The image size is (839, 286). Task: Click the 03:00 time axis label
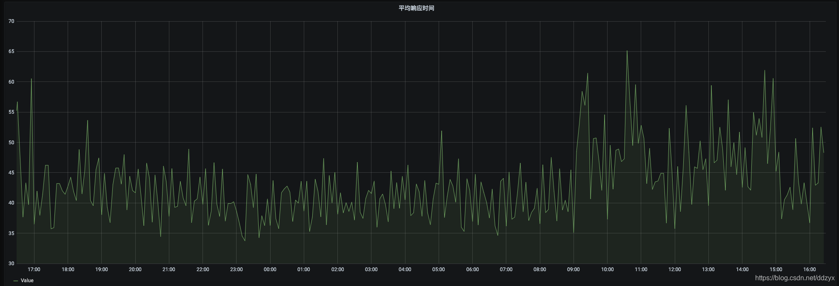coord(371,269)
